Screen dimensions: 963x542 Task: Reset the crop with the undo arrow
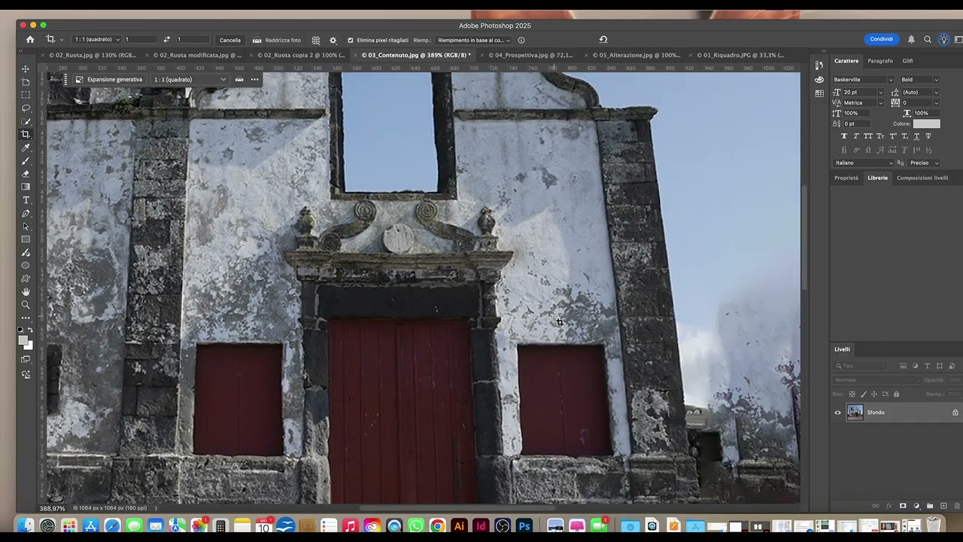pyautogui.click(x=603, y=39)
